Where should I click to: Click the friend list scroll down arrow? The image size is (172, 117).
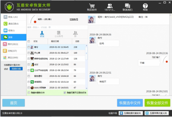click(x=87, y=88)
